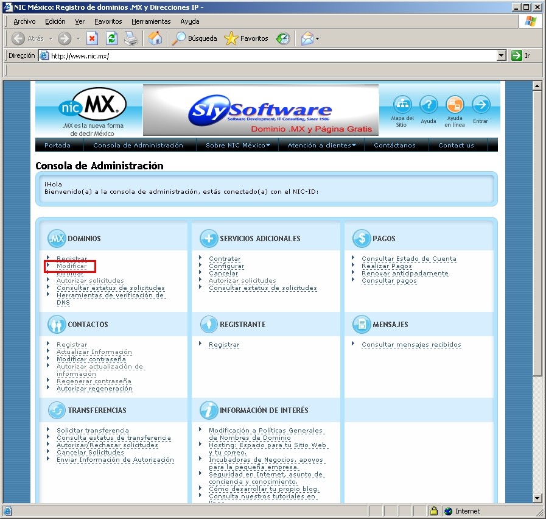
Task: Click the vertical scrollbar thumb
Action: [x=537, y=233]
